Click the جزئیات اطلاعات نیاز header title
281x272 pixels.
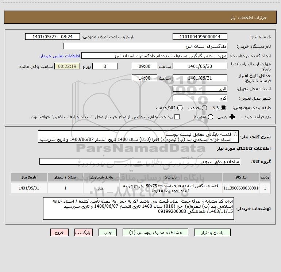point(249,18)
